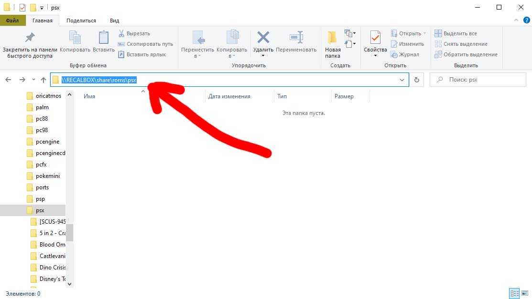Click Скопировать путь in the clipboard group
Screen dimensions: 532x299
coord(145,44)
